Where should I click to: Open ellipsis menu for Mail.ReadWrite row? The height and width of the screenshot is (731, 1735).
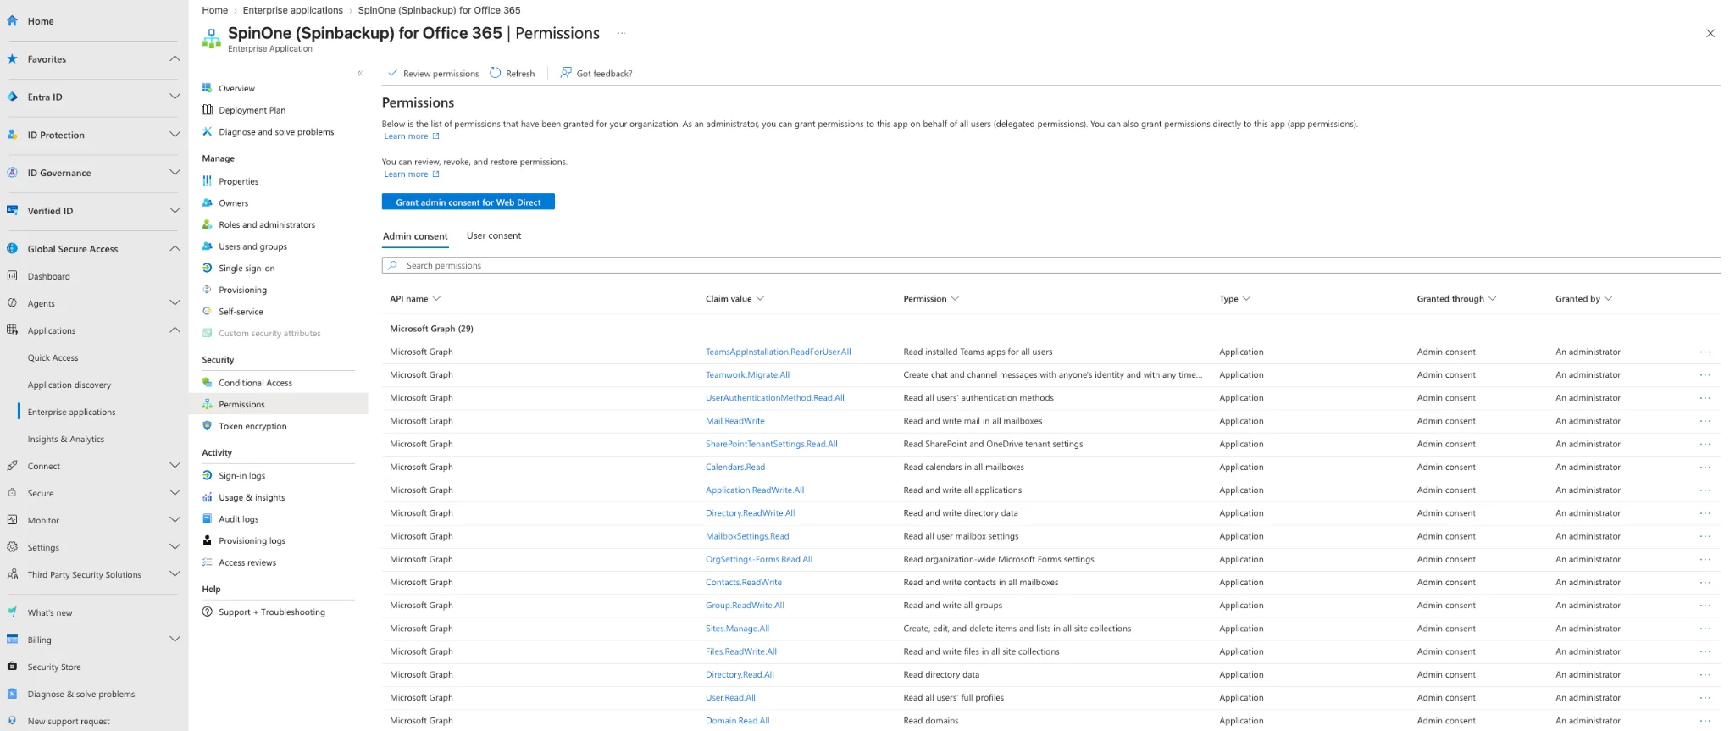[x=1705, y=421]
